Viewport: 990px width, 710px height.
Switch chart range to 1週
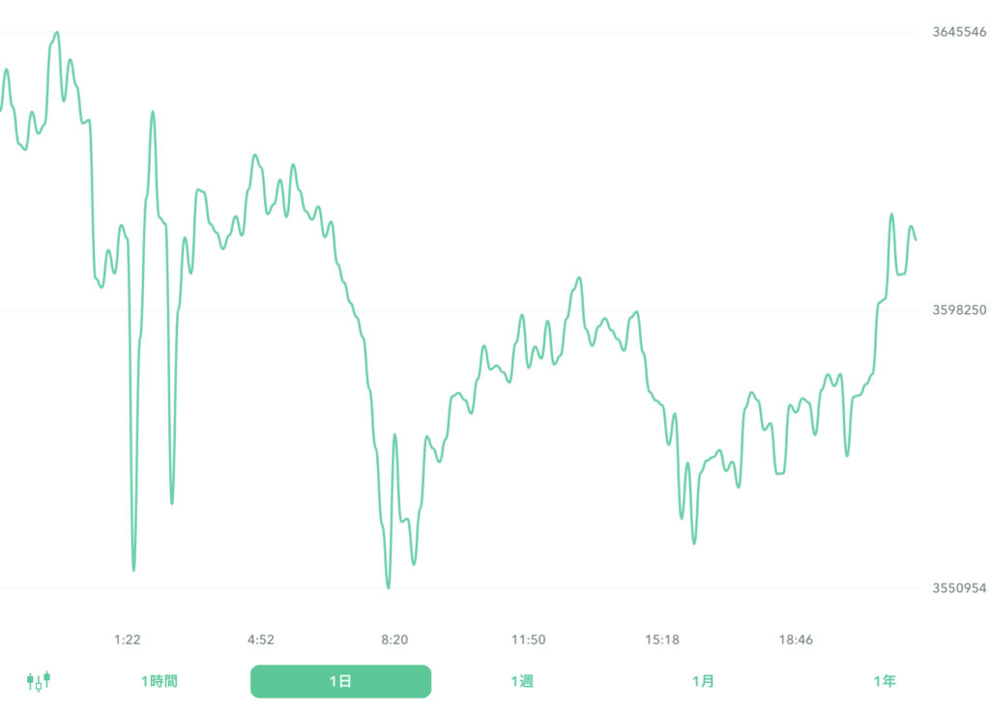tap(522, 681)
